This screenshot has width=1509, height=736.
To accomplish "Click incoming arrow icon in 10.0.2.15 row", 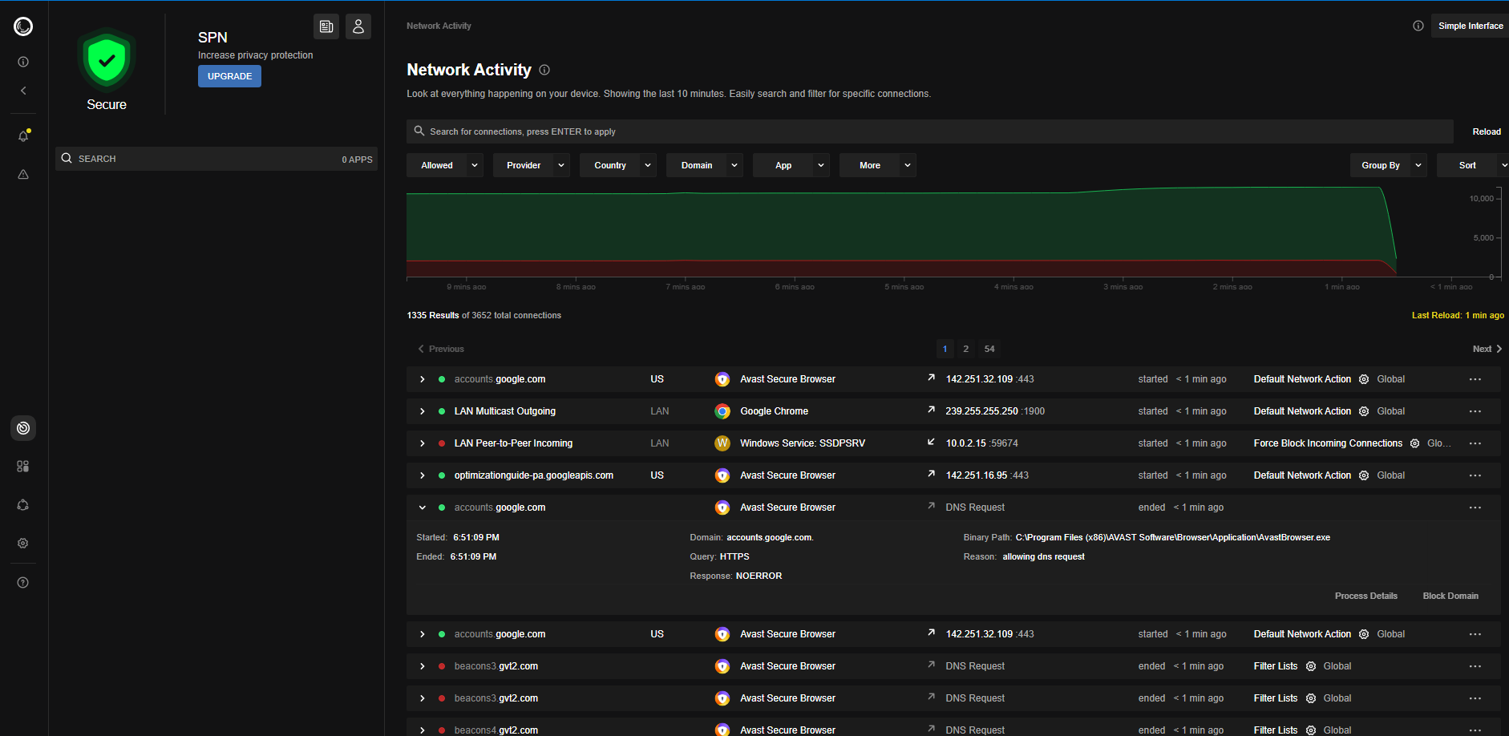I will 931,442.
